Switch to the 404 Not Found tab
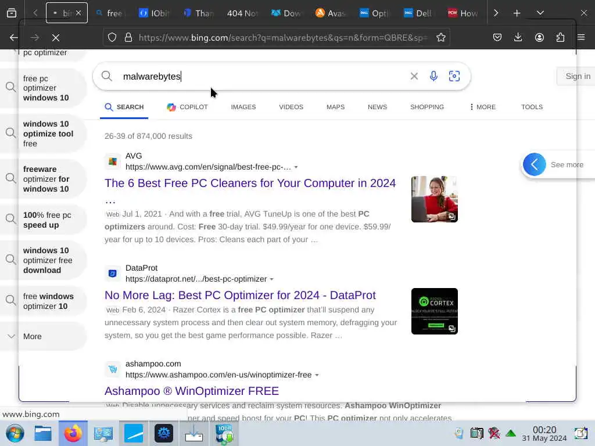 (242, 13)
